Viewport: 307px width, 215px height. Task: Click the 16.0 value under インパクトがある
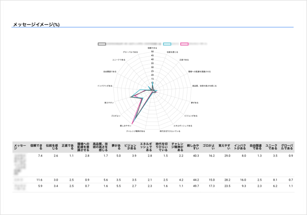click(243, 180)
